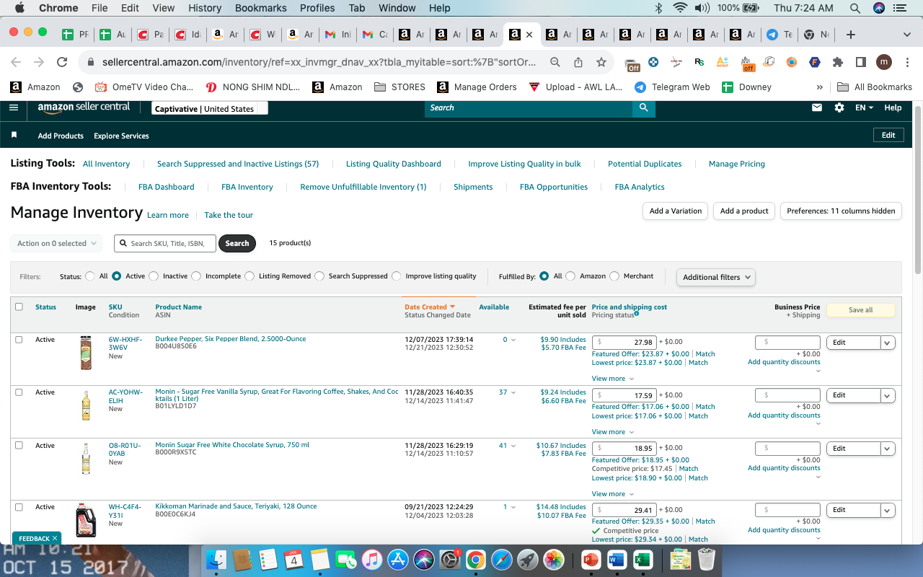This screenshot has height=577, width=923.
Task: Open Finder from the Dock
Action: point(217,559)
